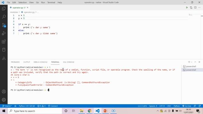Screen dimensions: 203x114
Task: Click the master branch in status bar
Action: tap(7, 106)
